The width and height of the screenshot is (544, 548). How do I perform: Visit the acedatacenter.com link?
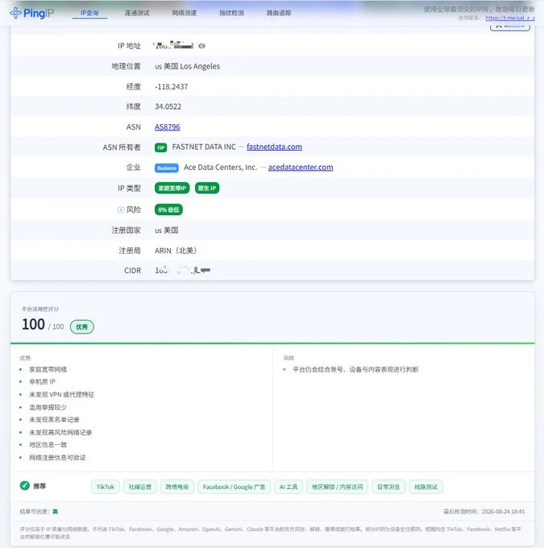click(x=301, y=168)
